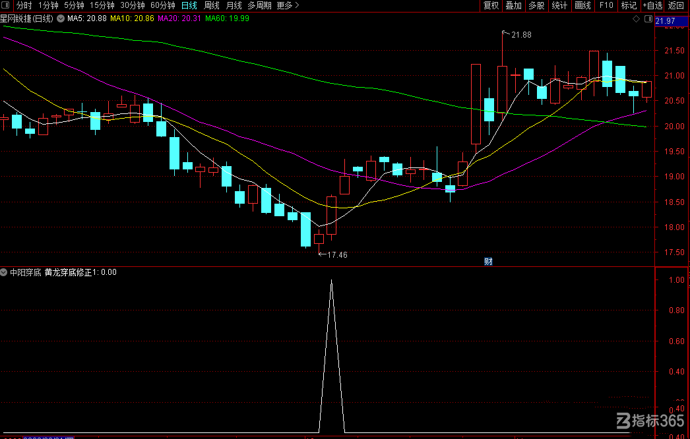Select the 30分钟 period tab

point(133,5)
